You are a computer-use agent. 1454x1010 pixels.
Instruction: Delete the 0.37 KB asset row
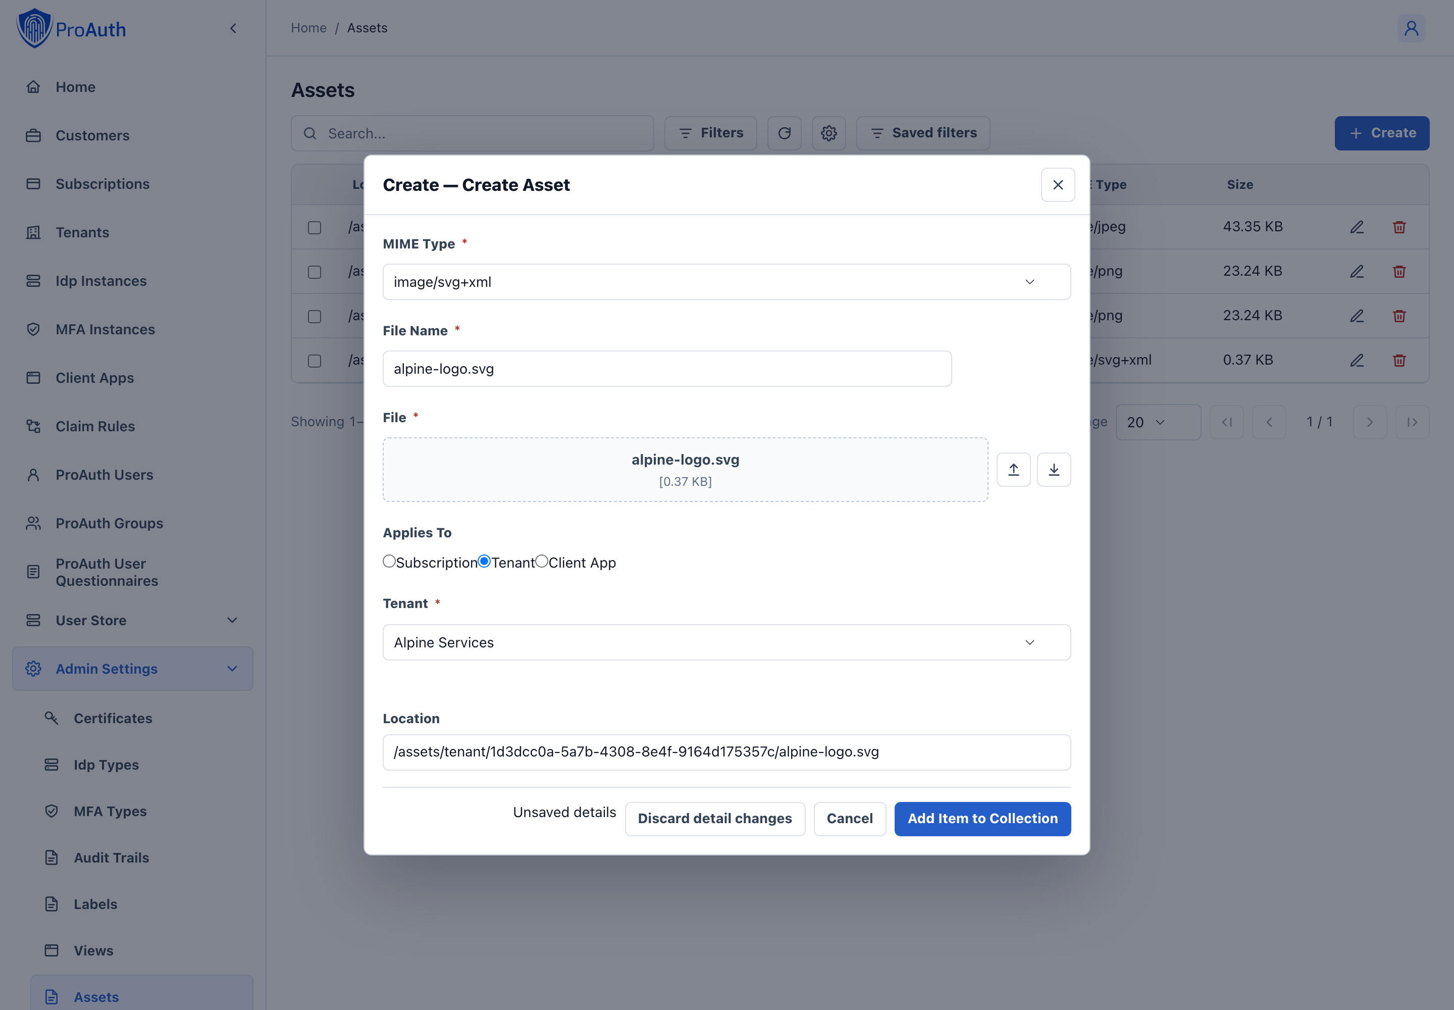(x=1399, y=360)
